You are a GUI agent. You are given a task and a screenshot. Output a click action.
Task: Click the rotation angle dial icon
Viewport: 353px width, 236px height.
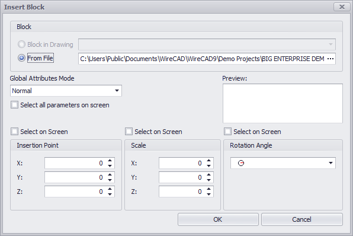coord(241,163)
